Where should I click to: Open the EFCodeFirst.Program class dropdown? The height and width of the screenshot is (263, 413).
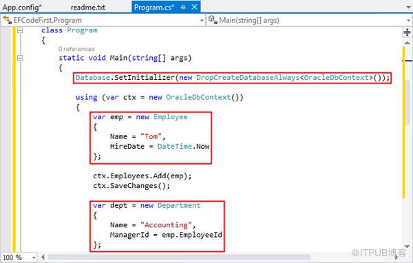(x=202, y=20)
